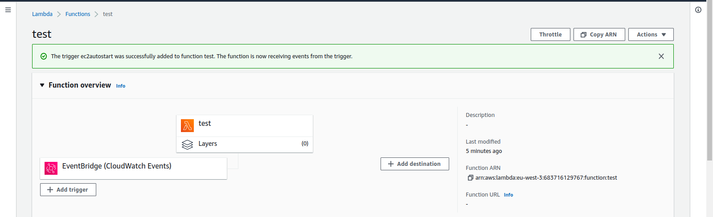
Task: Click the green success checkmark icon
Action: point(44,56)
